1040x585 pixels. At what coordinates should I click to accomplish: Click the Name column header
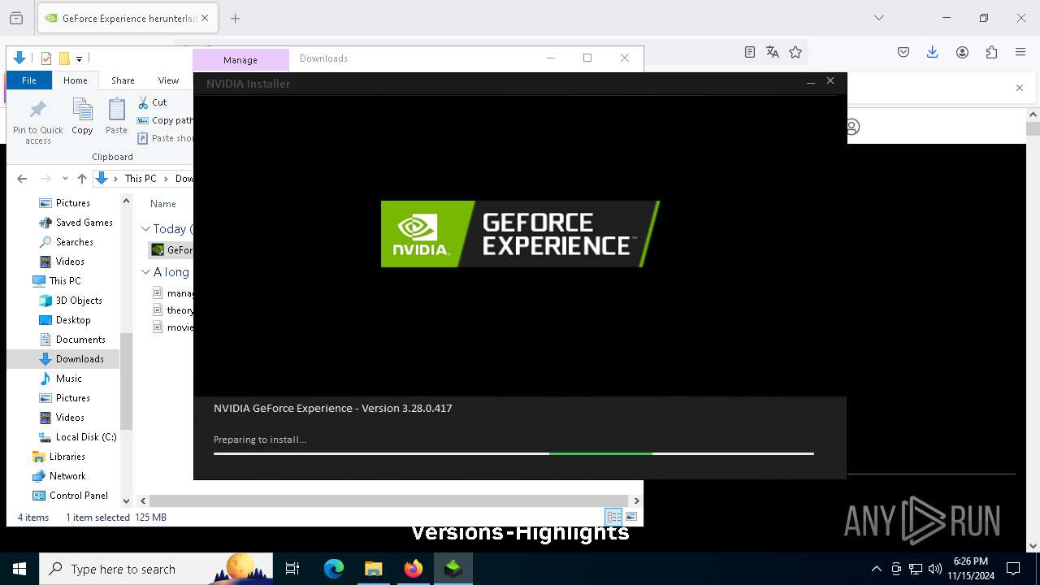click(163, 204)
